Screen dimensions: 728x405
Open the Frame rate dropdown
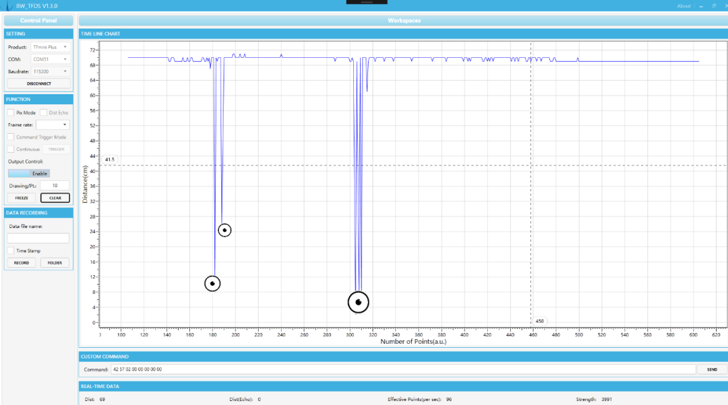click(53, 125)
